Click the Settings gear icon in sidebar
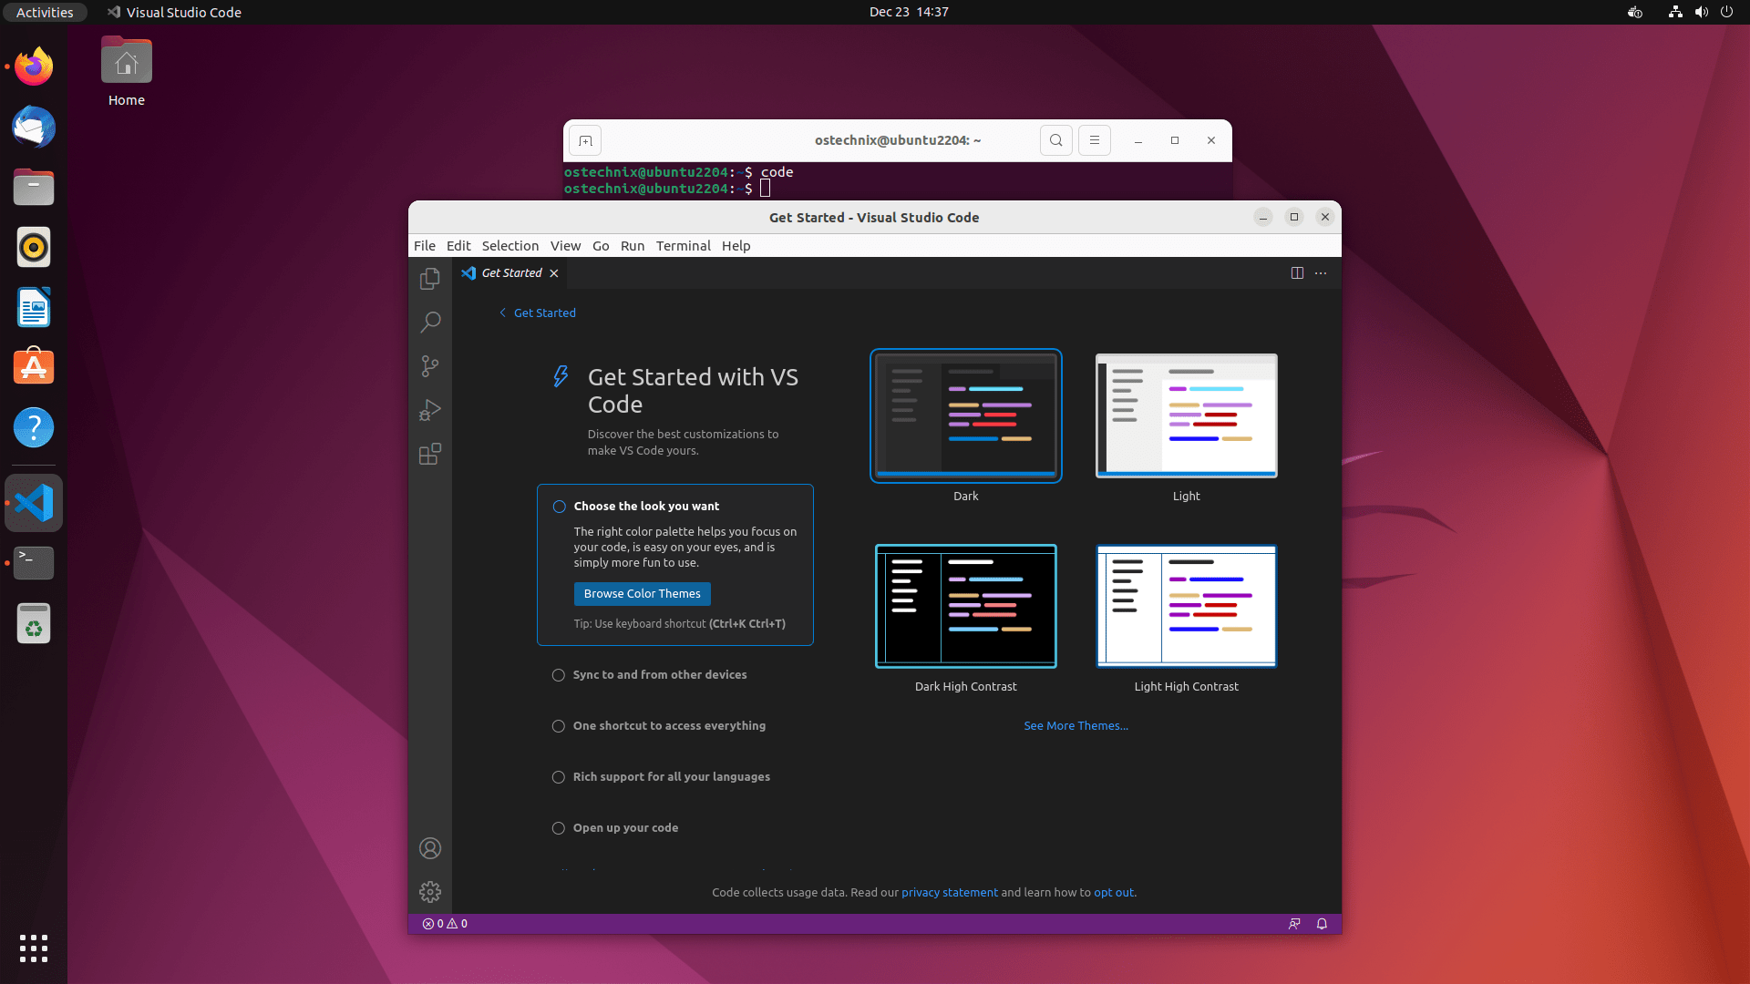This screenshot has width=1750, height=984. pos(429,891)
